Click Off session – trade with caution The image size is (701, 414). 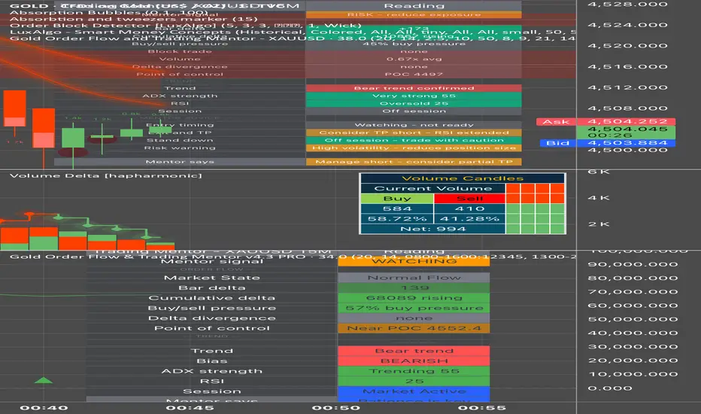(414, 140)
